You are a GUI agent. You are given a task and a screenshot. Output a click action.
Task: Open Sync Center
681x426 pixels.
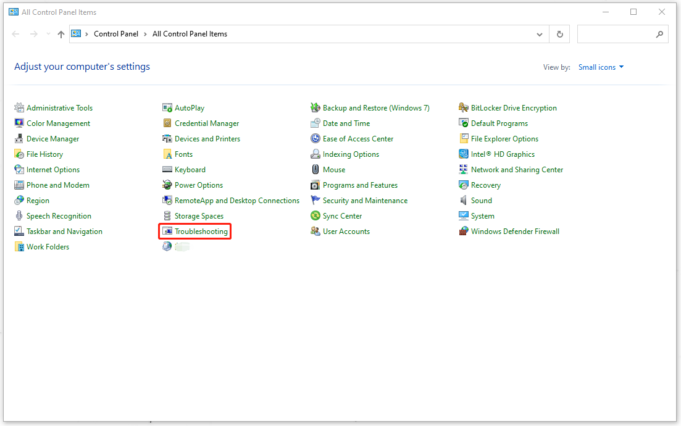(x=341, y=215)
